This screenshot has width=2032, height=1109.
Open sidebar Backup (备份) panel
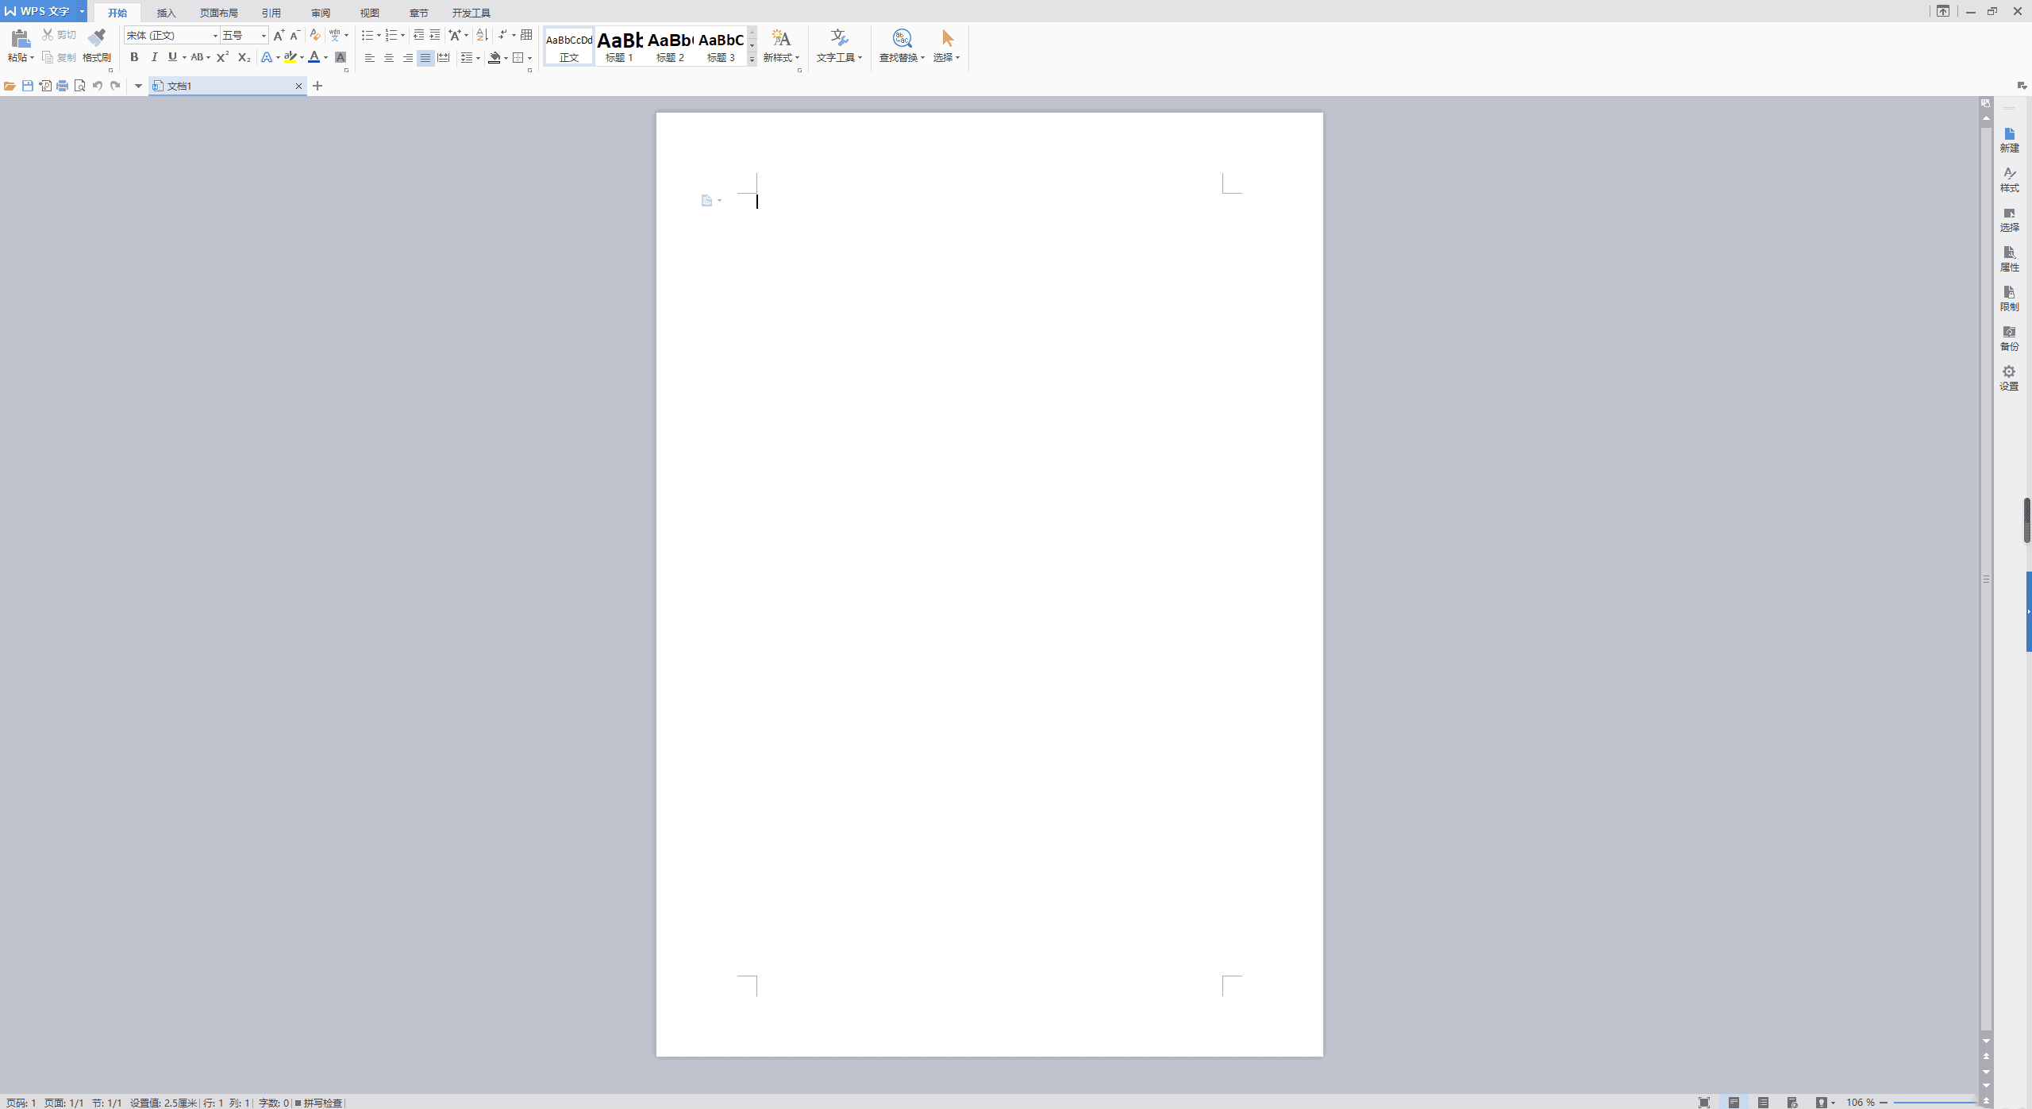[x=2009, y=338]
